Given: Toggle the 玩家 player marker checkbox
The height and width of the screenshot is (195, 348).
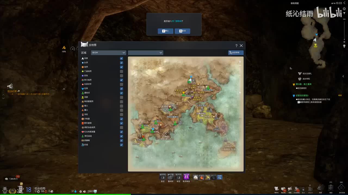Looking at the screenshot, I should 122,58.
